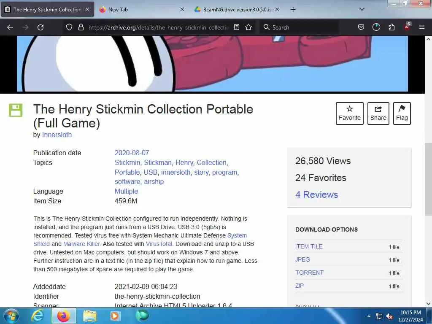This screenshot has height=324, width=432.
Task: Open the Collection topic link
Action: [x=212, y=162]
